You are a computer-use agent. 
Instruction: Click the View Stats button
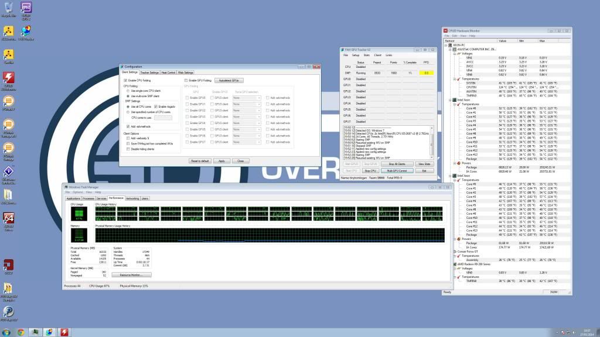click(x=424, y=164)
